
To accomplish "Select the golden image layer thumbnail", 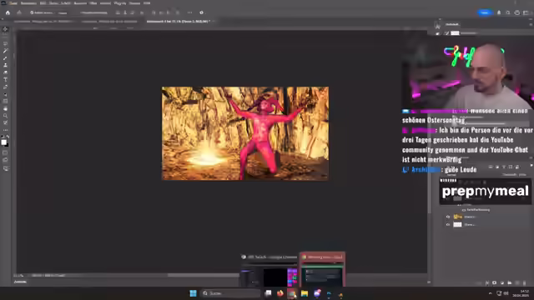I will tap(458, 217).
